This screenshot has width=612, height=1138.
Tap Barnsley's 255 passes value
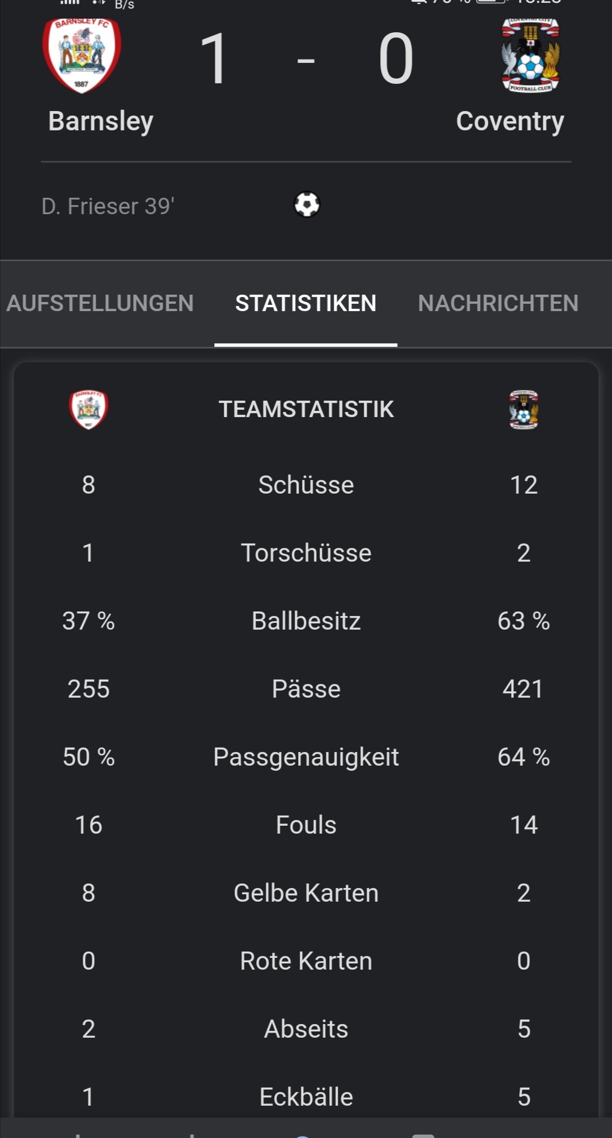(88, 689)
